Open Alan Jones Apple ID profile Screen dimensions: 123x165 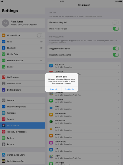click(23, 23)
